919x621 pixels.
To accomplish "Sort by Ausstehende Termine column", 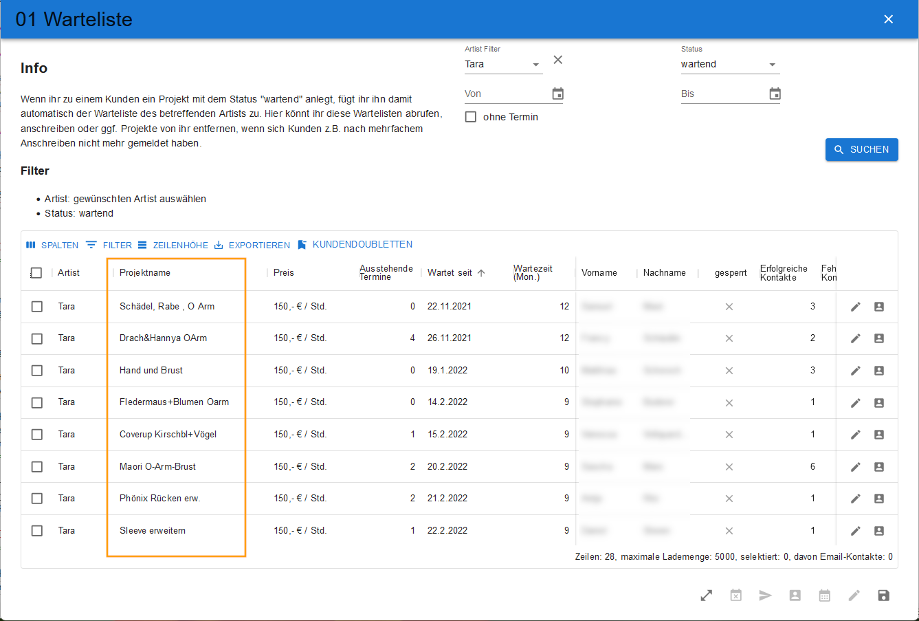I will (x=386, y=273).
